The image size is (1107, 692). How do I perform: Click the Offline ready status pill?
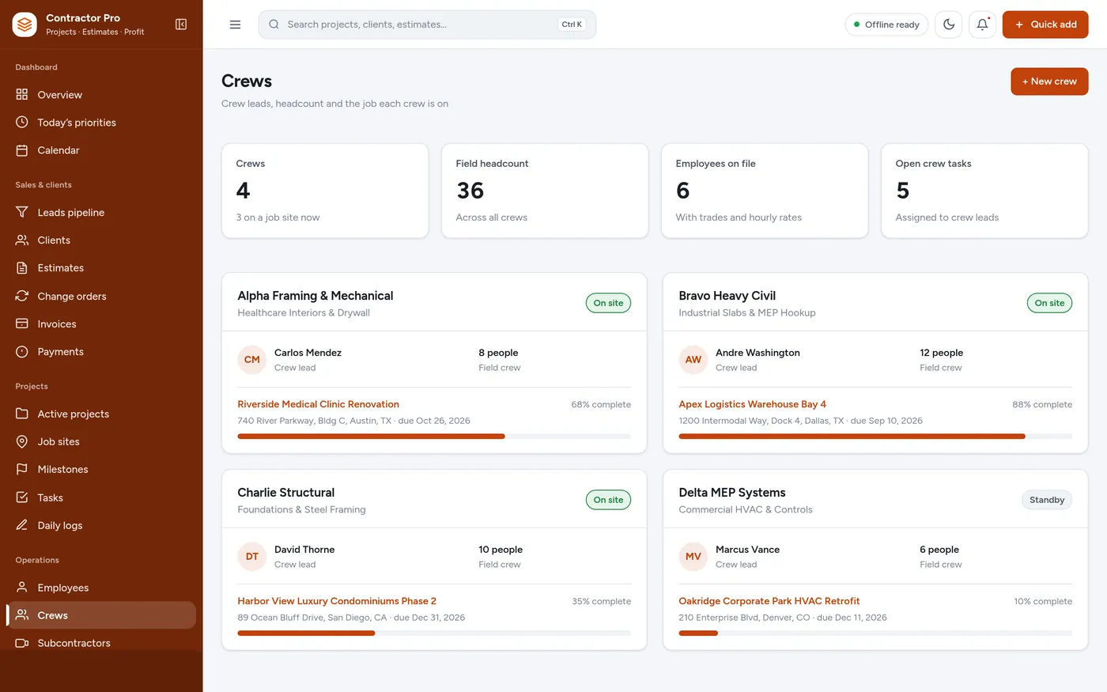(x=886, y=25)
